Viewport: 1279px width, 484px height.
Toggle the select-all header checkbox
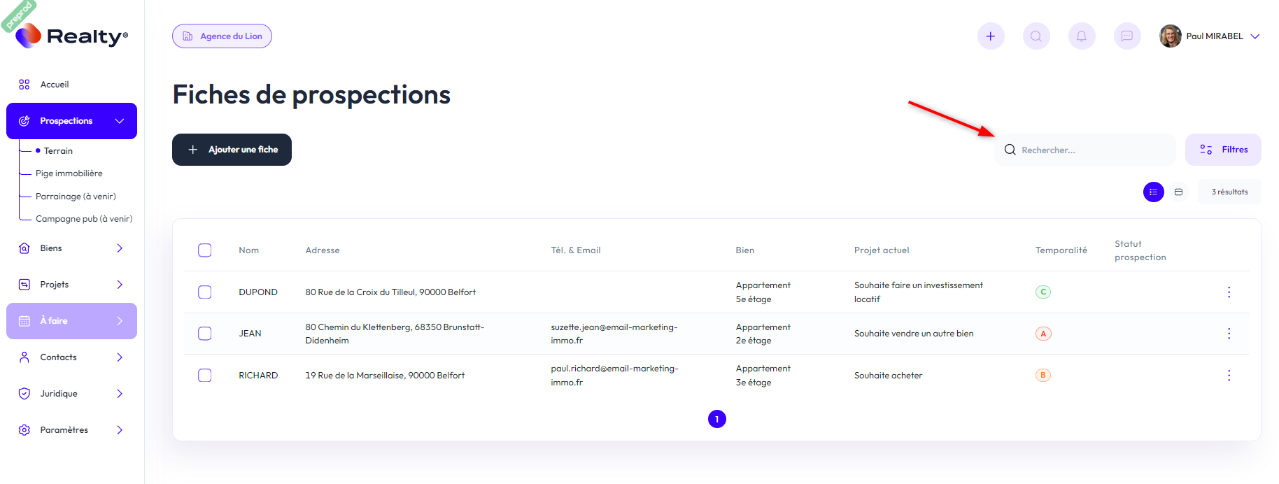coord(205,250)
